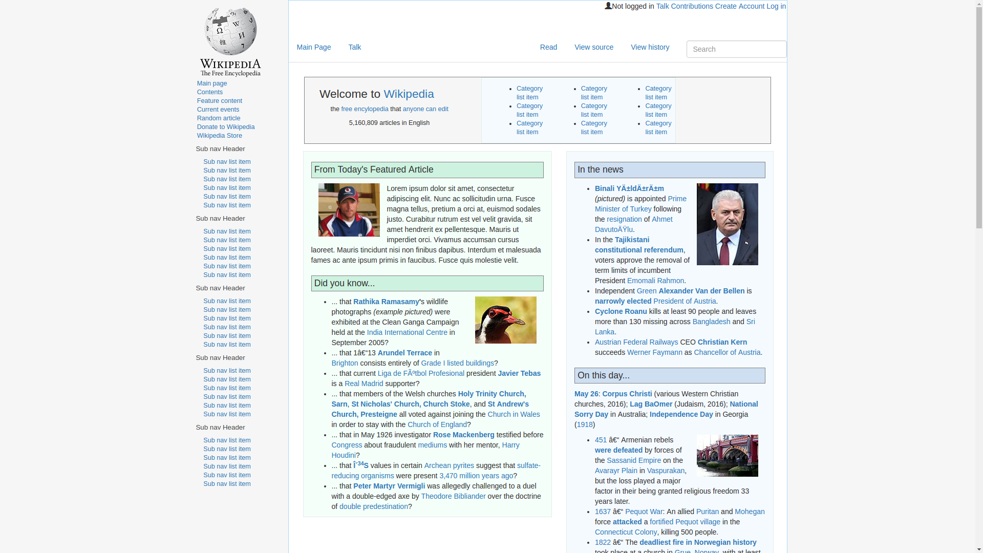
Task: Open Current events in the sidebar
Action: pyautogui.click(x=218, y=110)
